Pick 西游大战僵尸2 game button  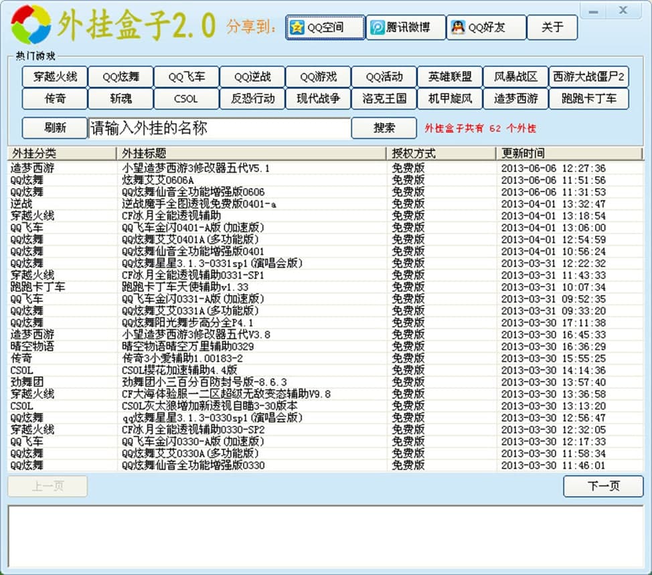tap(589, 76)
